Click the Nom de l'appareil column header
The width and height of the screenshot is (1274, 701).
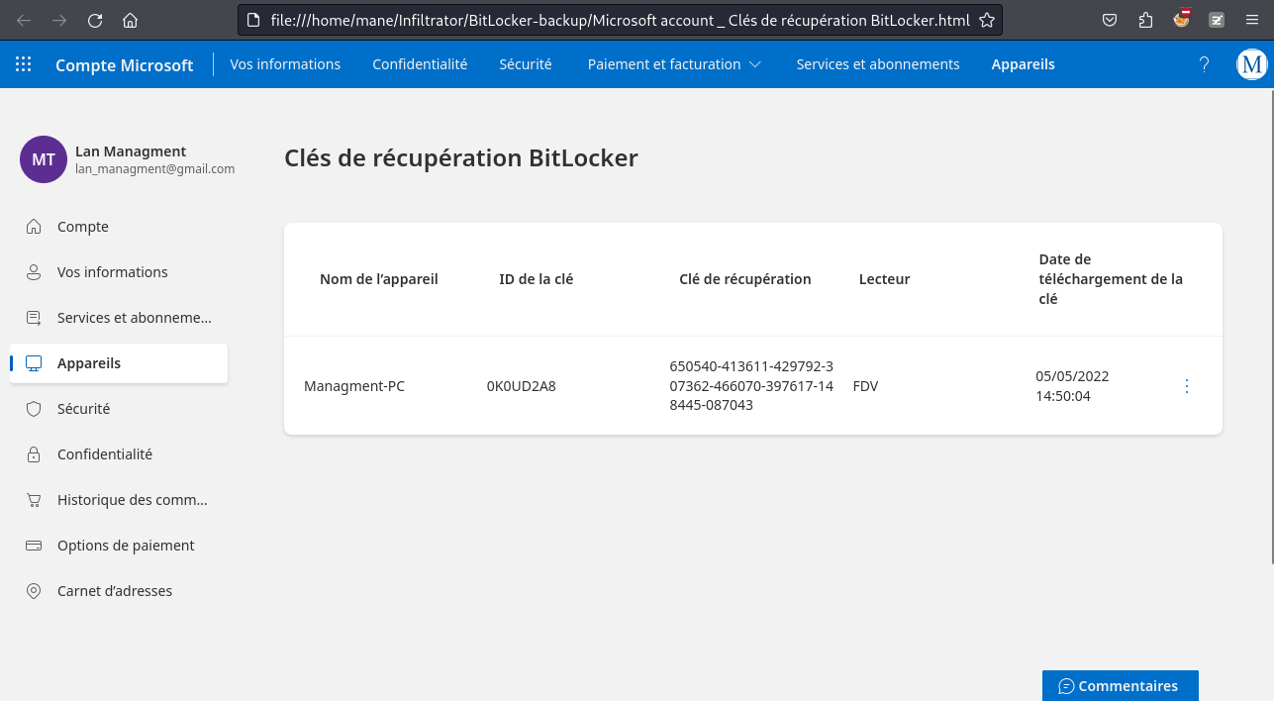379,279
